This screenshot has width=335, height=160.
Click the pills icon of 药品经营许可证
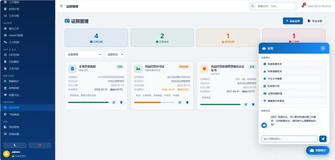pyautogui.click(x=138, y=69)
